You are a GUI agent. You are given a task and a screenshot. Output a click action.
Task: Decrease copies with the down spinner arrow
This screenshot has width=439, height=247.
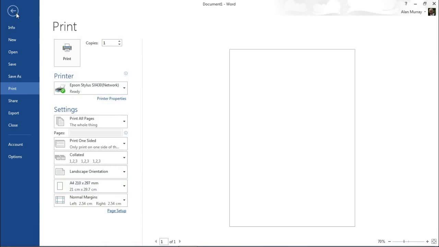click(119, 44)
